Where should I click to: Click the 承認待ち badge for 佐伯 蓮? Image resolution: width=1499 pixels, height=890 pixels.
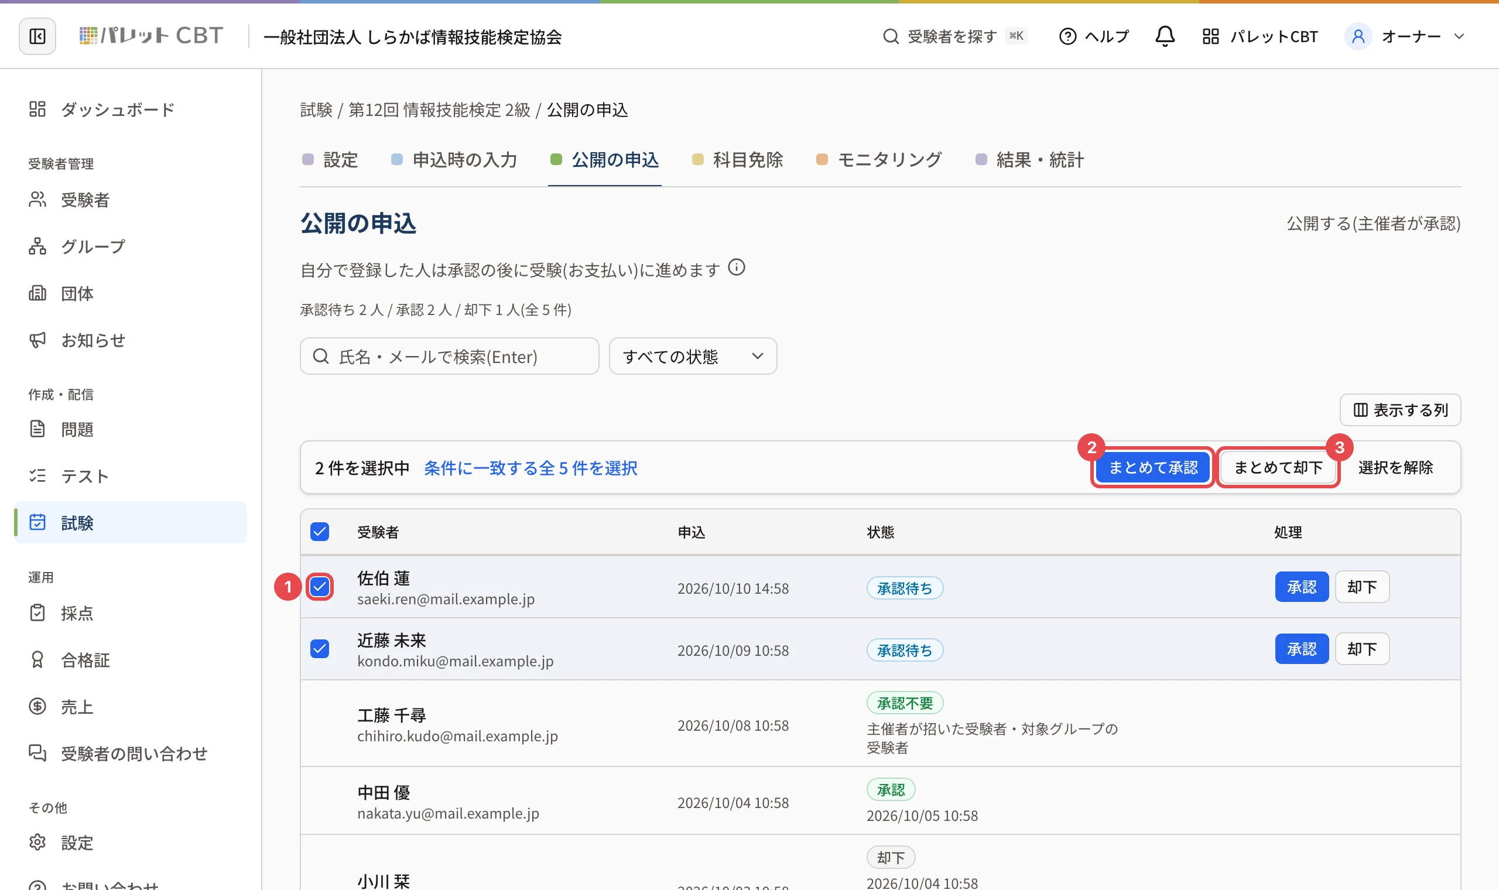point(905,588)
